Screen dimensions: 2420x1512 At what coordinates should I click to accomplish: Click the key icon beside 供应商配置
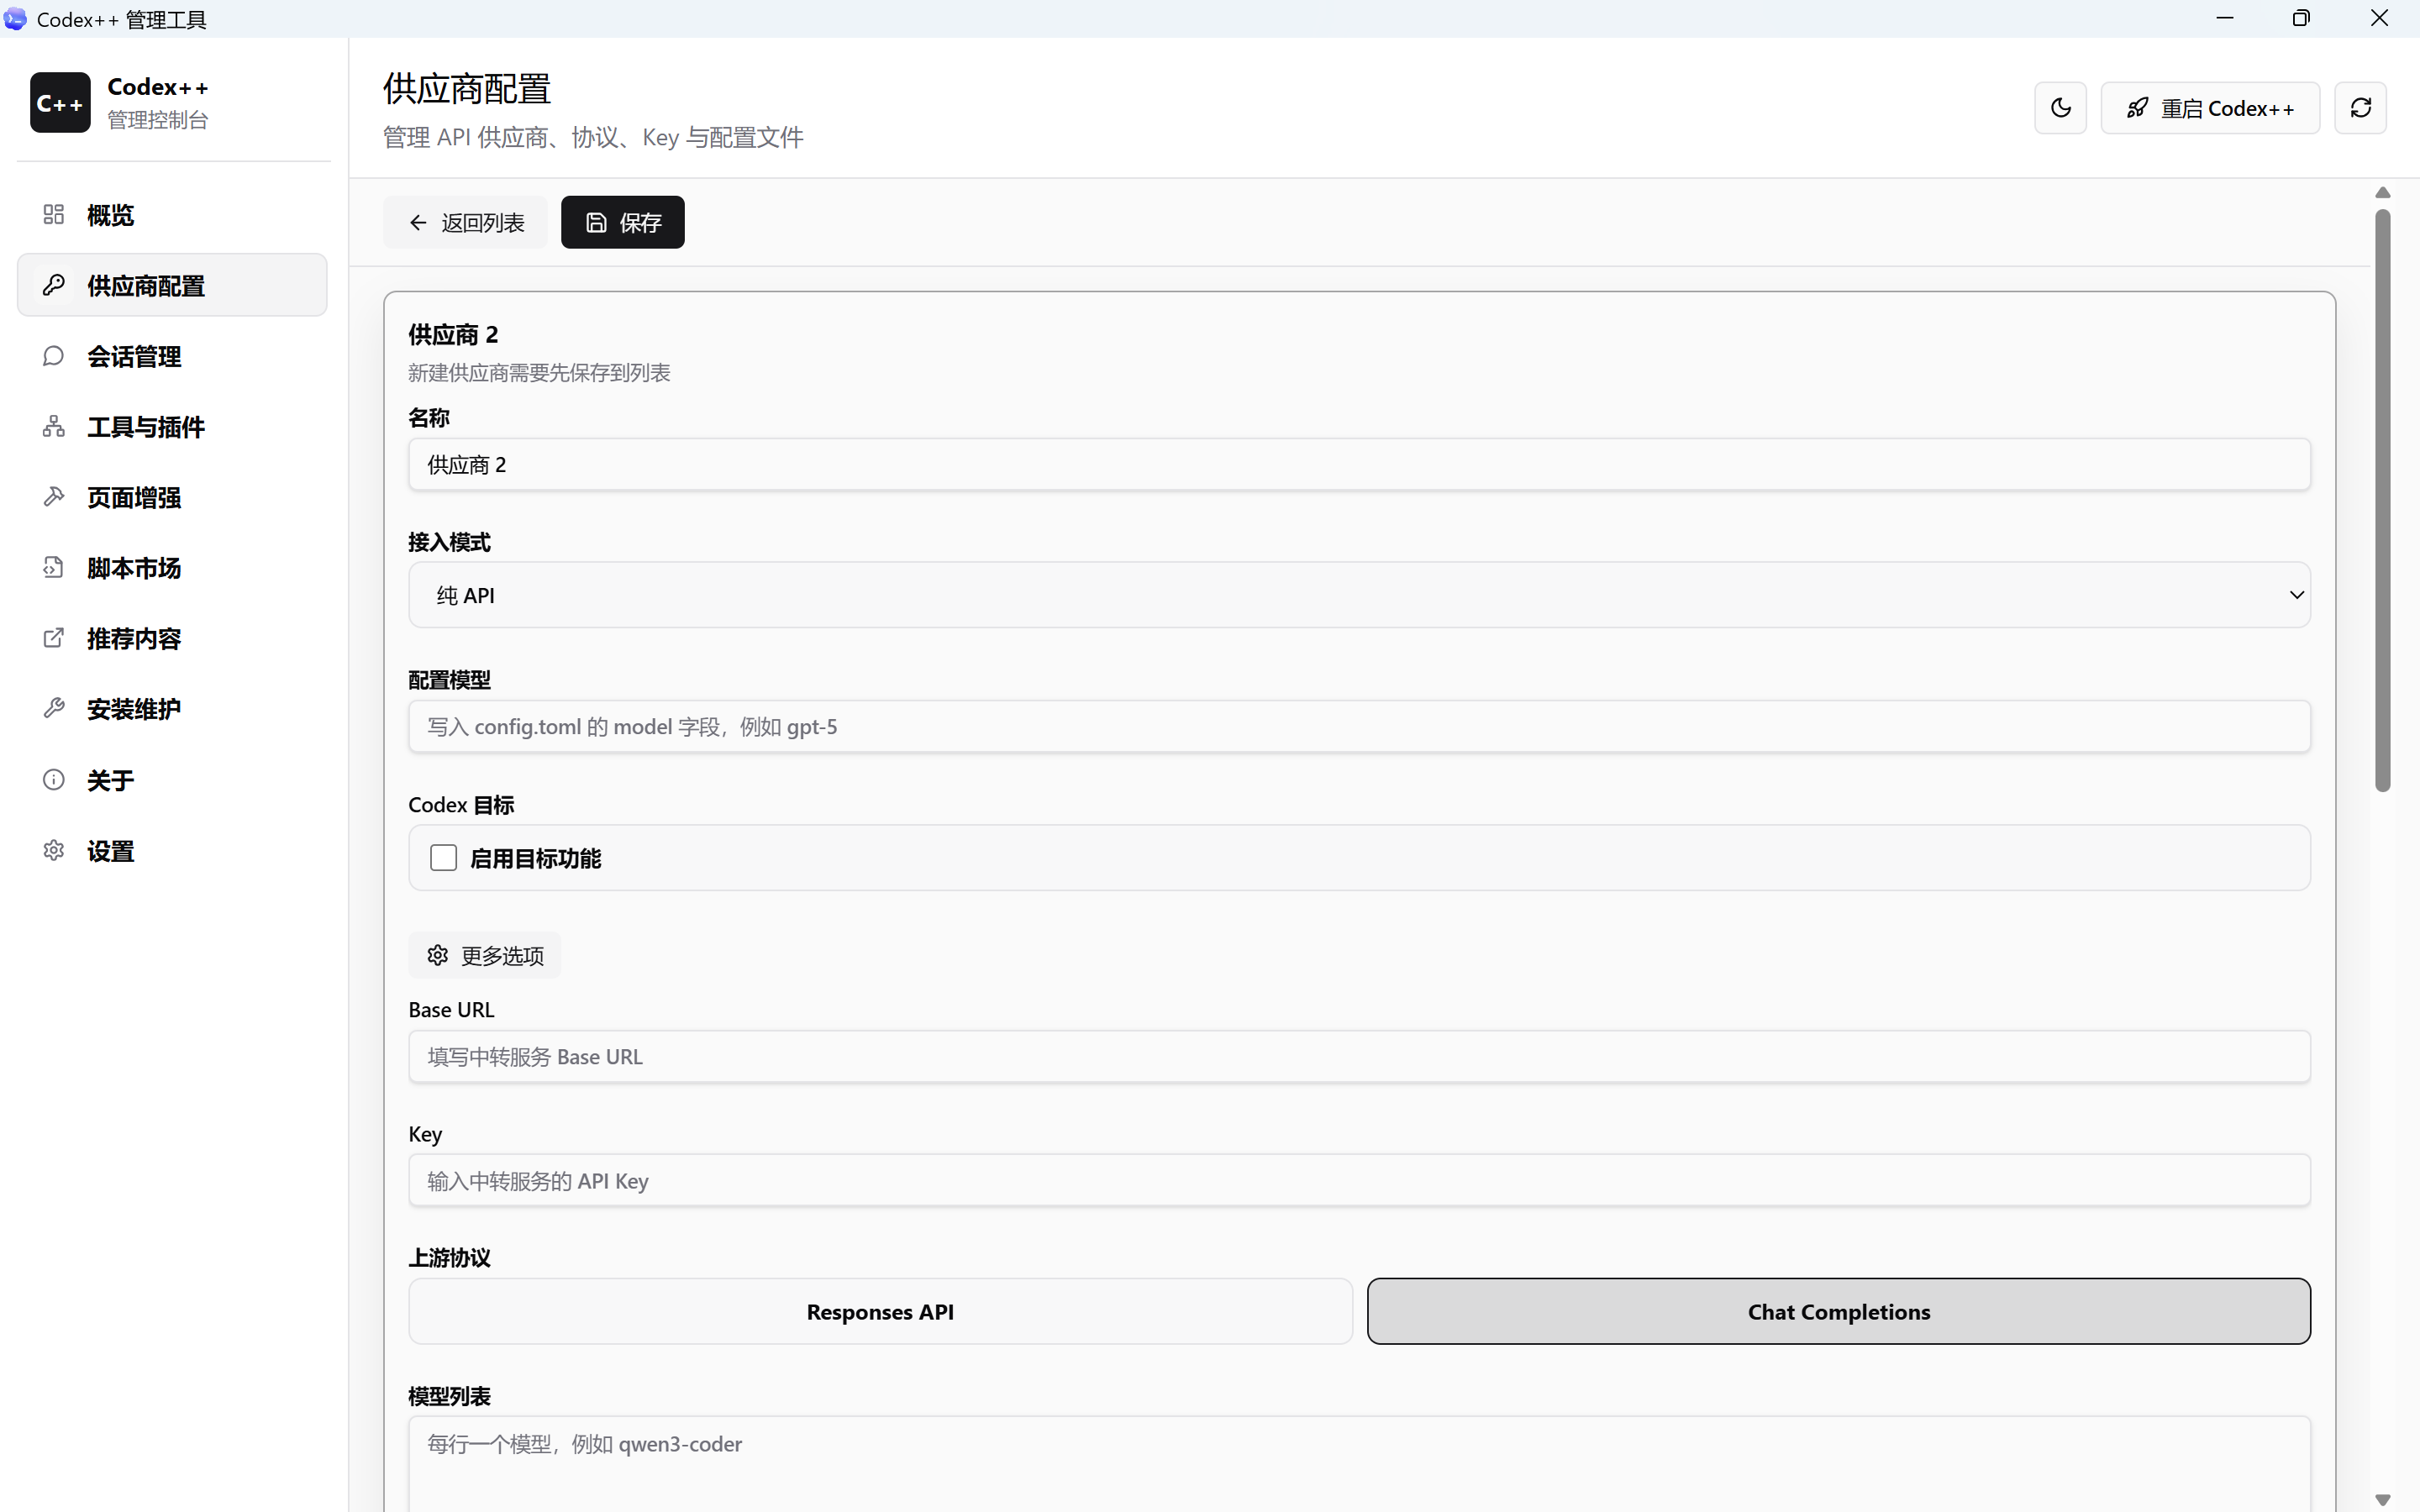click(54, 285)
